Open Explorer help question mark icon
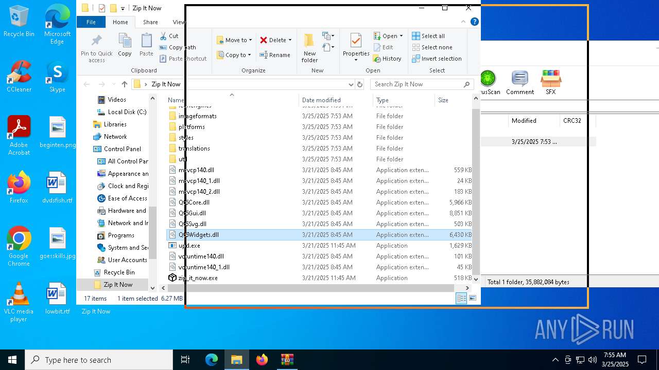 pyautogui.click(x=475, y=22)
